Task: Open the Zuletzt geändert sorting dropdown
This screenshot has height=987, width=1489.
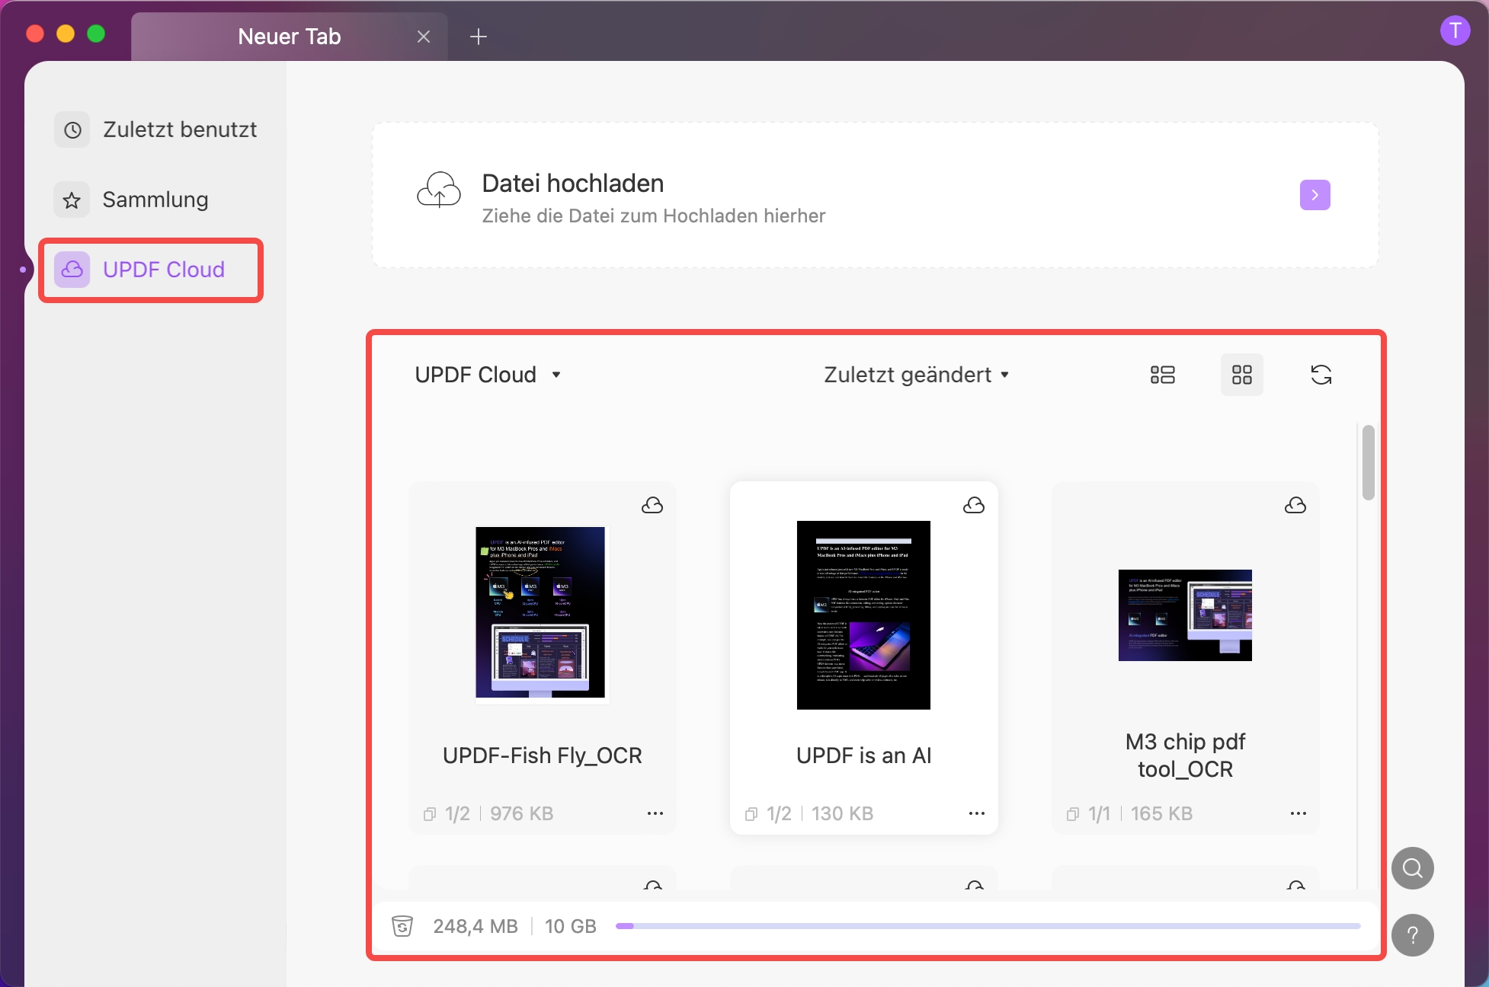Action: pos(915,374)
